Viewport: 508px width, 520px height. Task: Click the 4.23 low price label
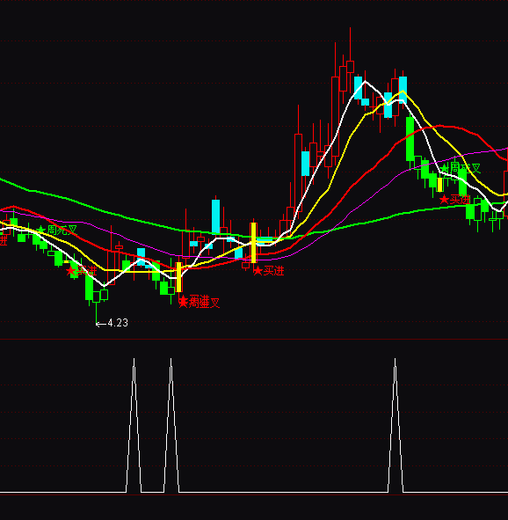118,323
